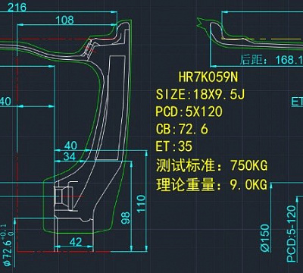
Task: Select the 108 dimension value
Action: pos(64,20)
